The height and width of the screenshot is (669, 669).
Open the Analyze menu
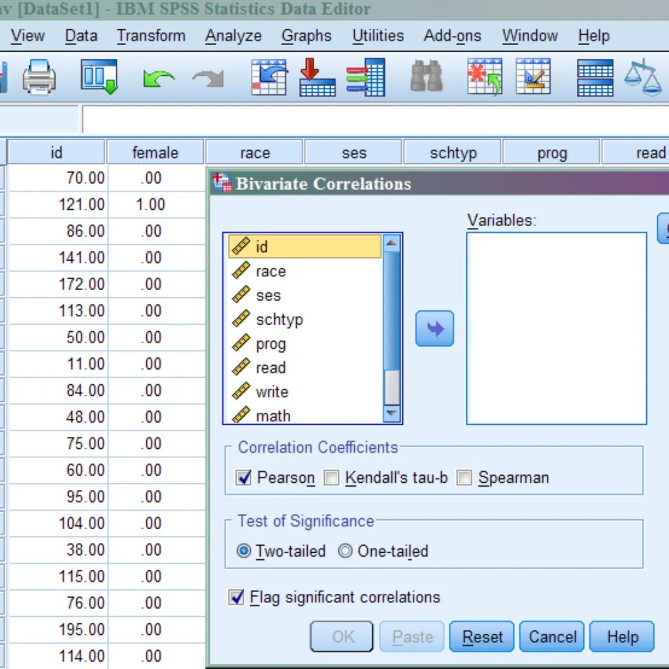point(233,36)
